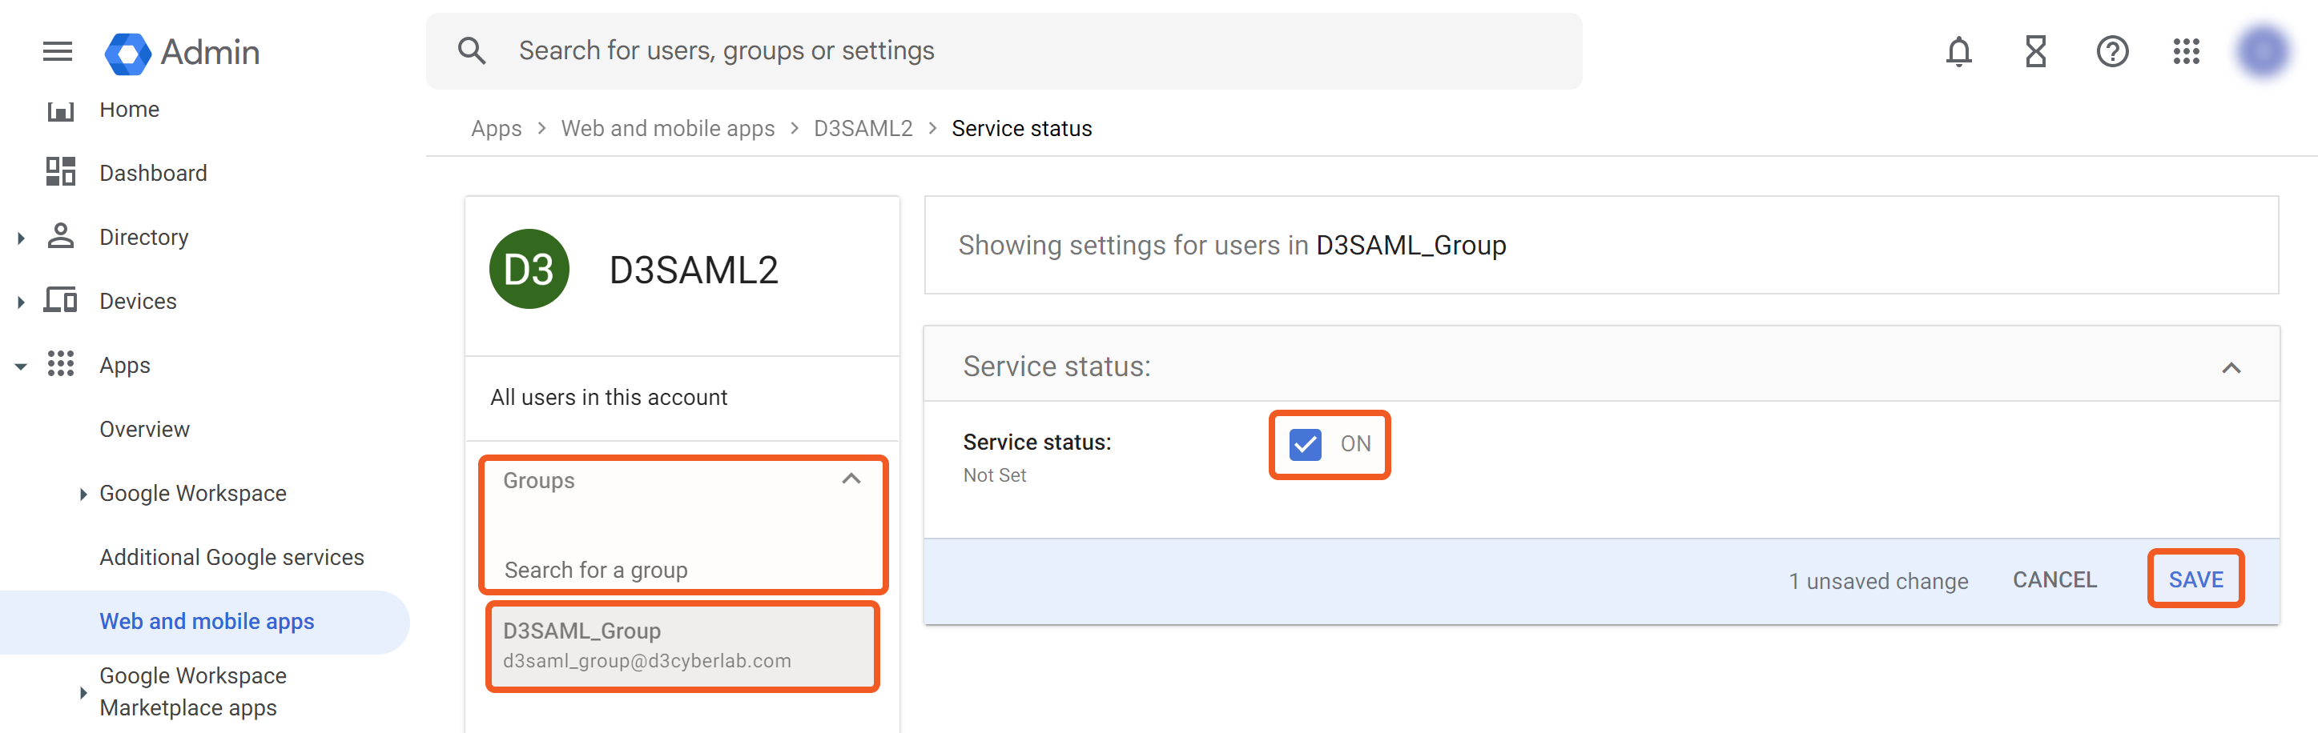
Task: Open the tasks hourglass icon
Action: (x=2035, y=51)
